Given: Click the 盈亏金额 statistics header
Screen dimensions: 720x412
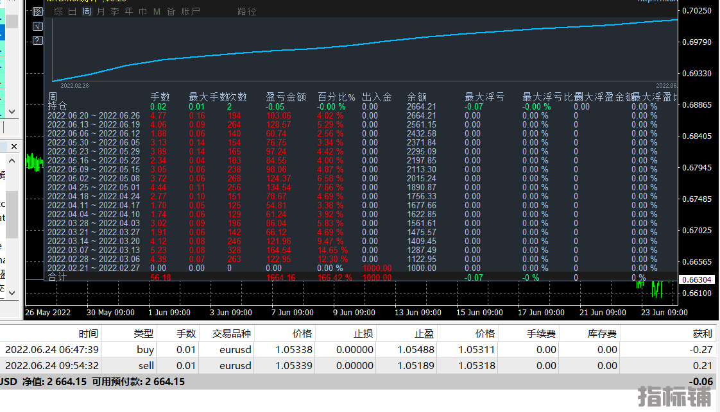Looking at the screenshot, I should (x=286, y=97).
